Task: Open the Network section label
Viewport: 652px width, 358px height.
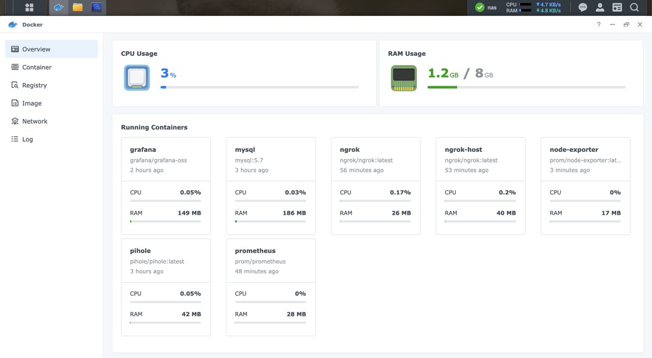Action: (35, 121)
